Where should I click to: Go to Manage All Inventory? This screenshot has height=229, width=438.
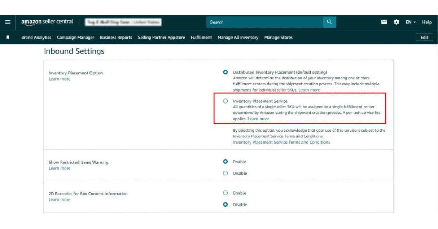coord(238,38)
